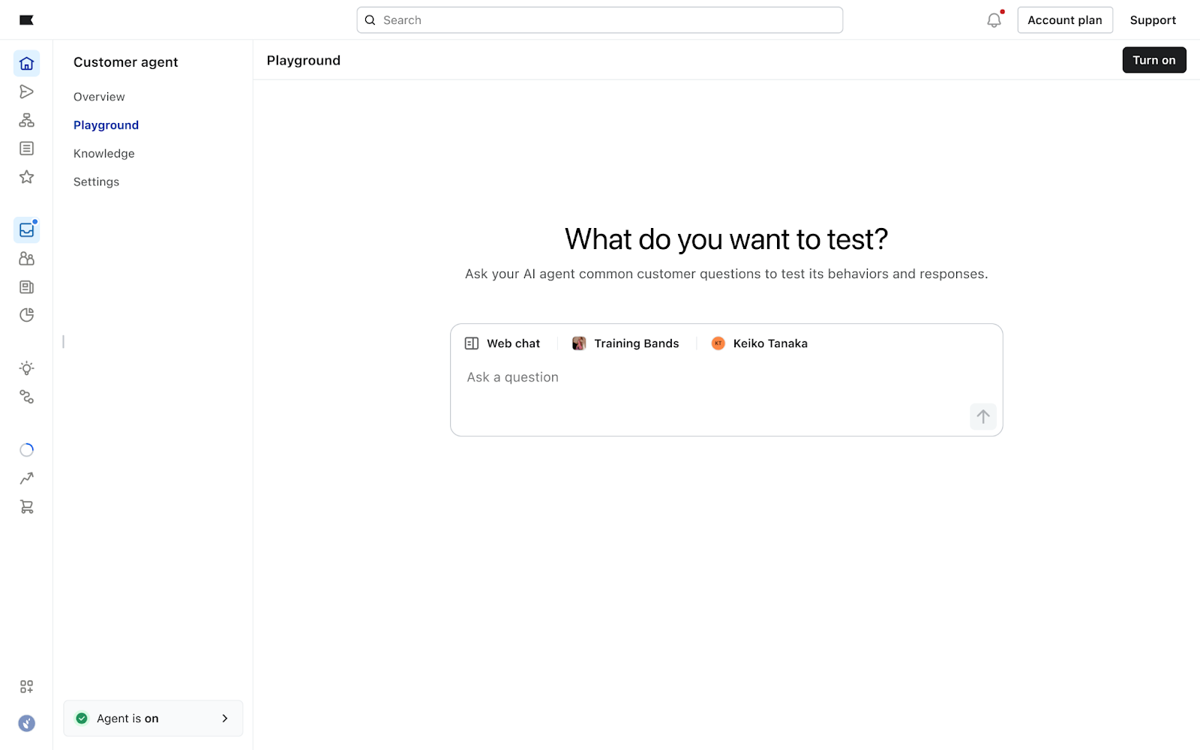
Task: Open the Web chat channel selector
Action: coord(502,343)
